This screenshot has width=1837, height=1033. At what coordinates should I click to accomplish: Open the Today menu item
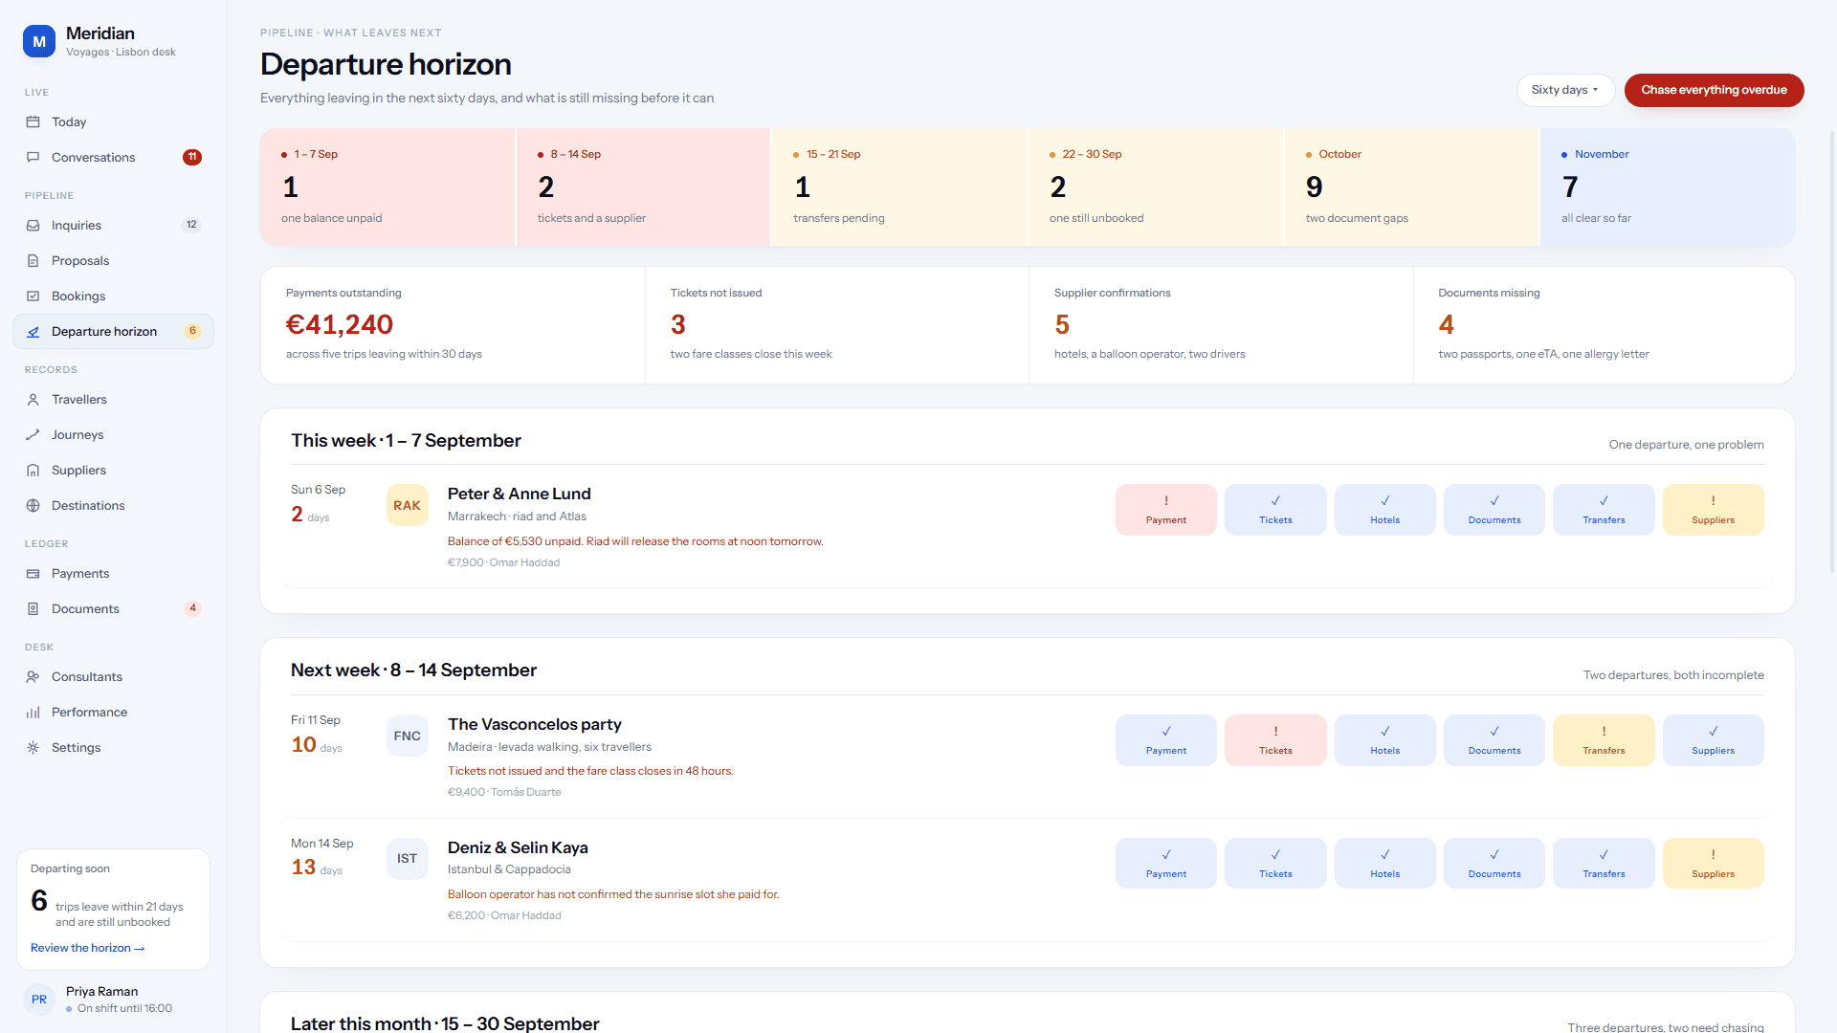pos(113,122)
